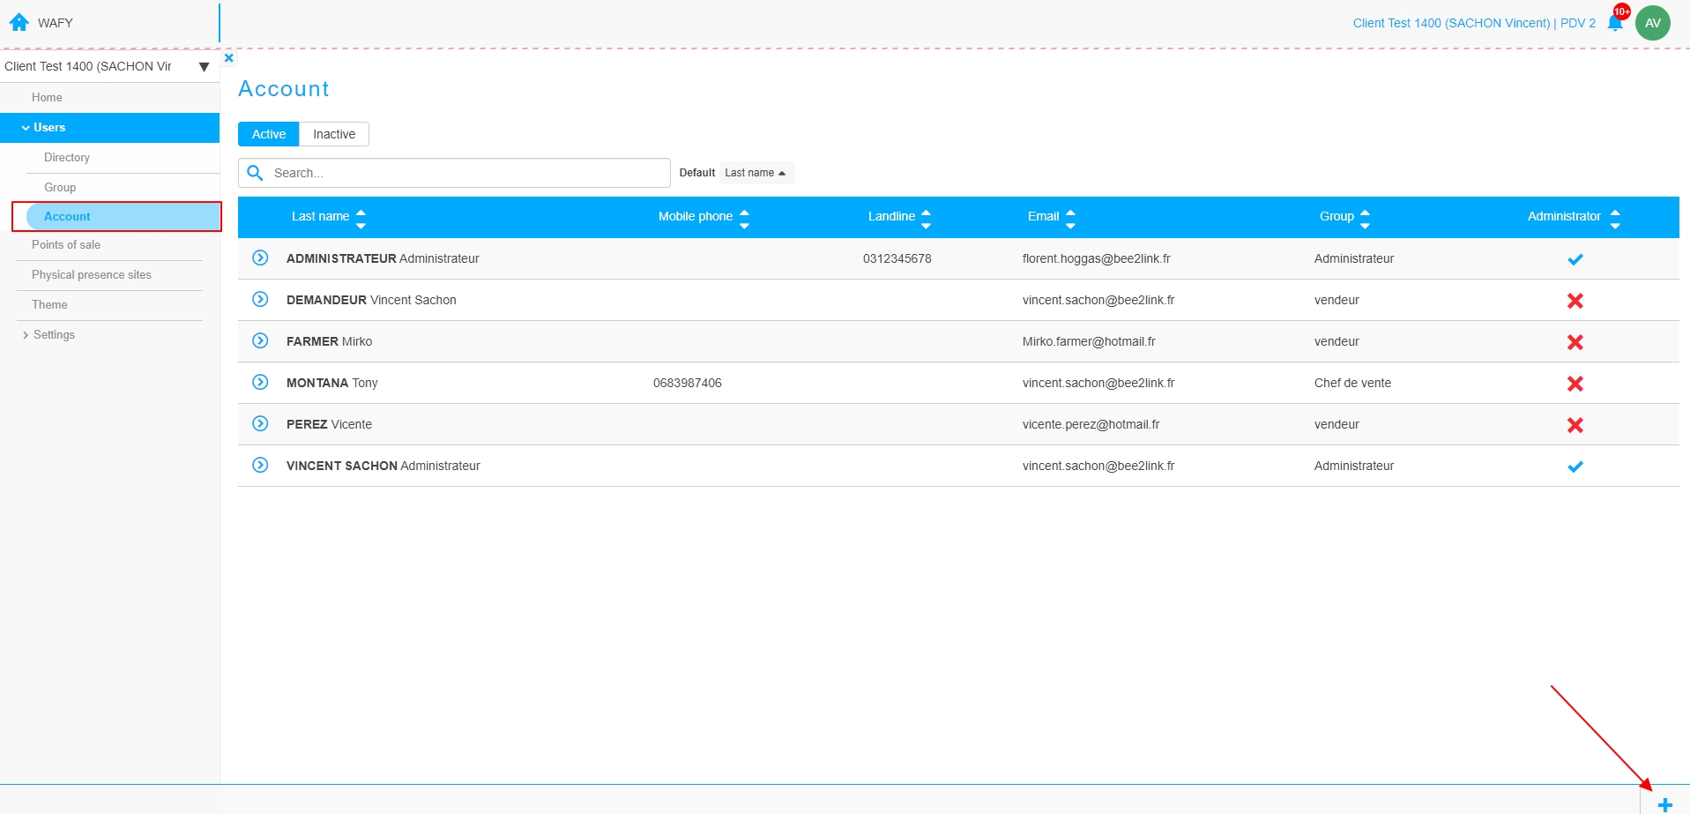The image size is (1690, 814).
Task: Click the Email column header label
Action: [1043, 216]
